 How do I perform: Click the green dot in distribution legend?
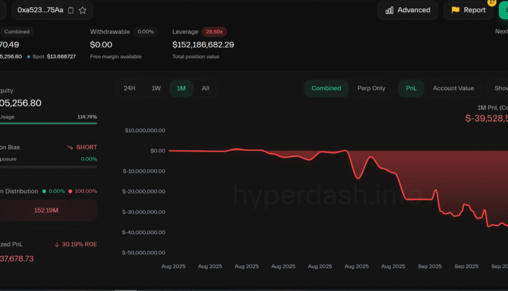pyautogui.click(x=45, y=192)
